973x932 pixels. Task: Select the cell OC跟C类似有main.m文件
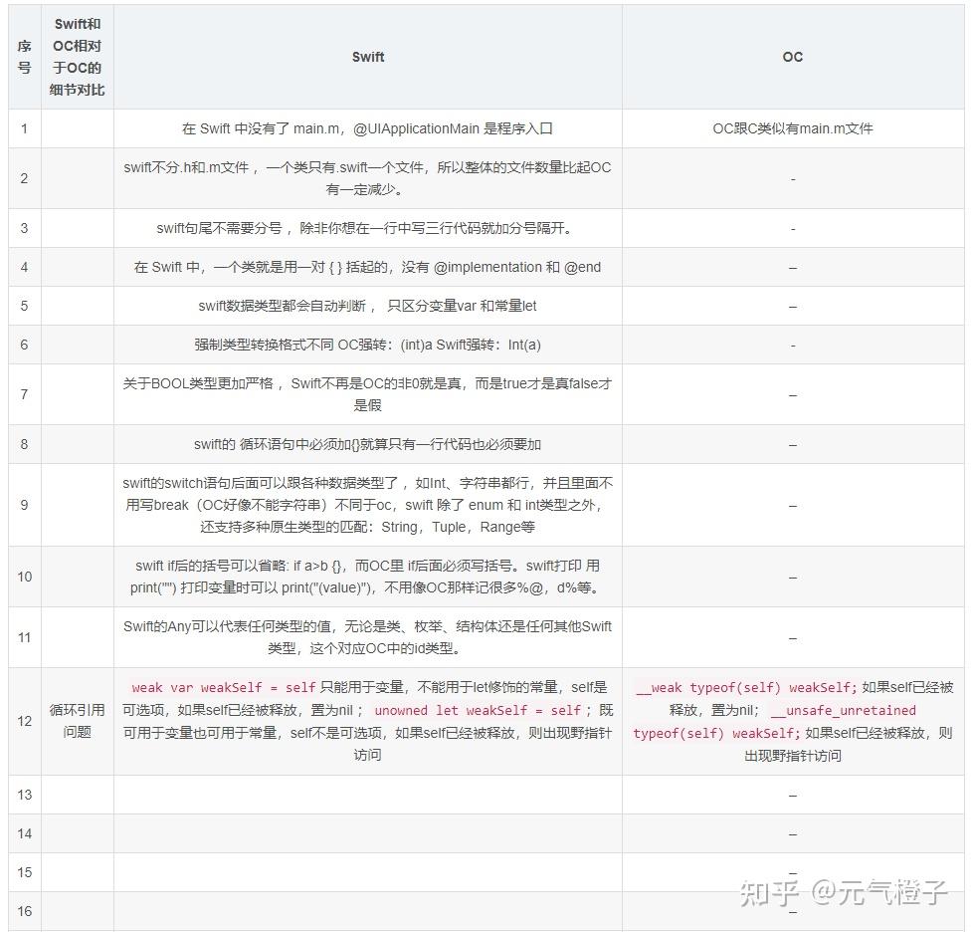793,128
